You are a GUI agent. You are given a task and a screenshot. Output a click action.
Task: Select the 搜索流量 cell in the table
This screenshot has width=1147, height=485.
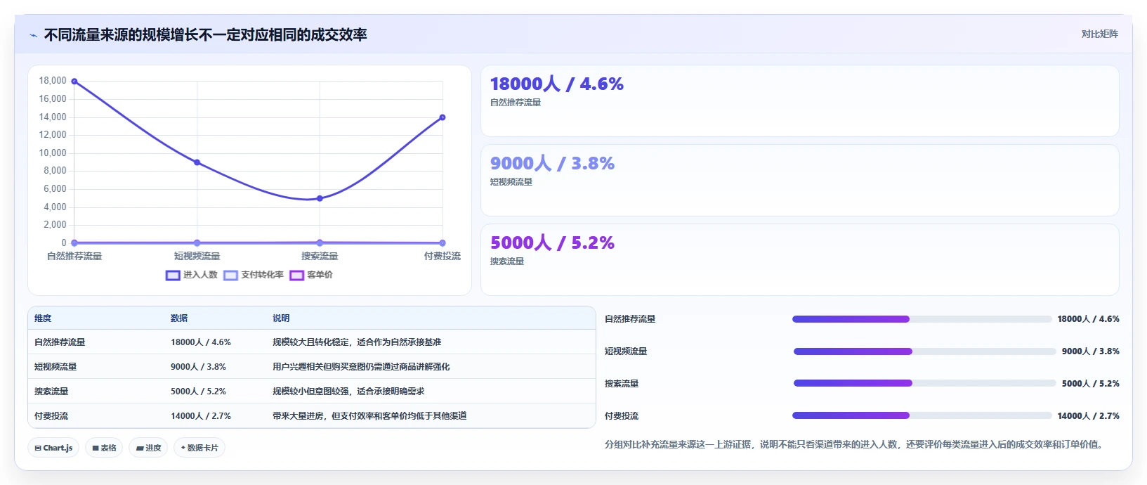click(x=51, y=392)
